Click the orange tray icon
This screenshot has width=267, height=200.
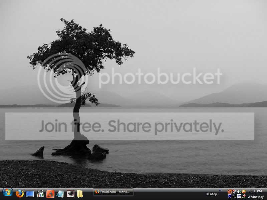tap(230, 191)
